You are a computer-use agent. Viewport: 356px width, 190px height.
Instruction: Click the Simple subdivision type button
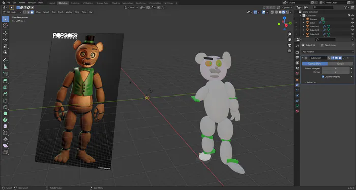pyautogui.click(x=341, y=64)
